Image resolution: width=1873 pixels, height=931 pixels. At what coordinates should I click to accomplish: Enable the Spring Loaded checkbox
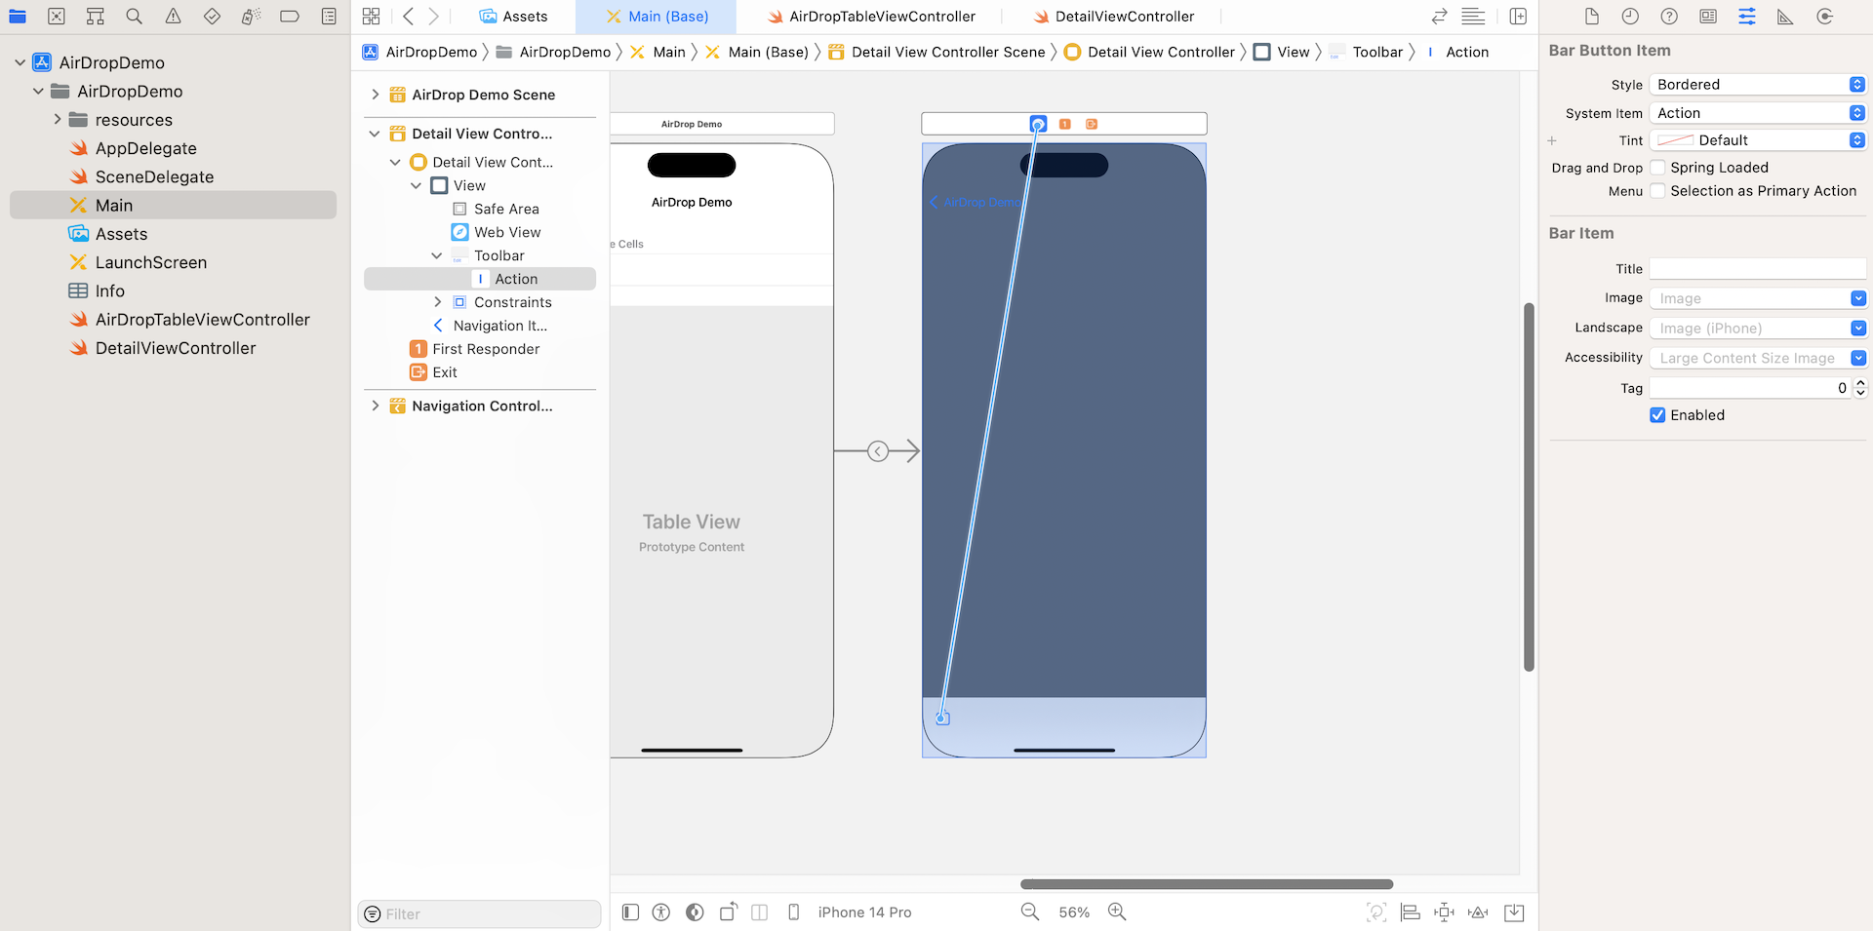[1657, 168]
